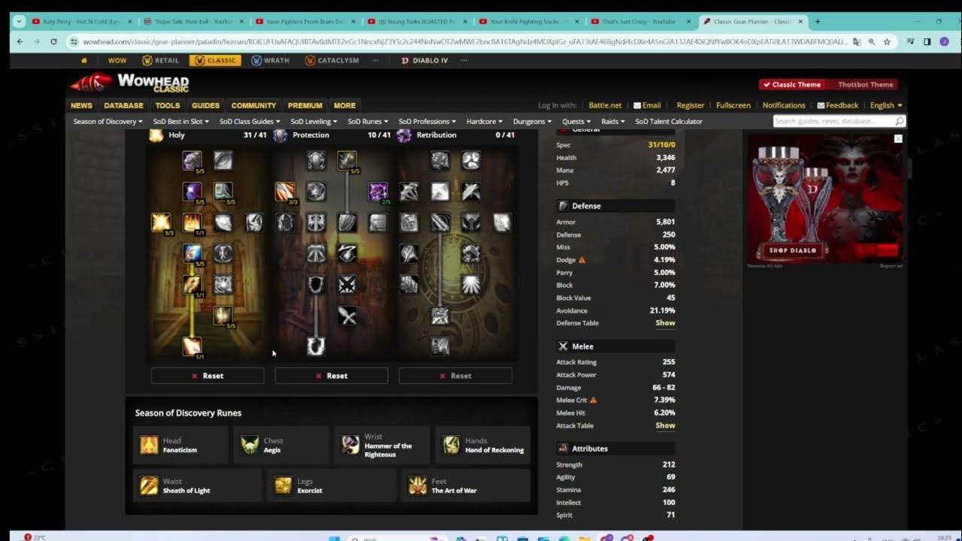Click the Wowhead home icon in top bar
The height and width of the screenshot is (541, 962).
(x=83, y=60)
